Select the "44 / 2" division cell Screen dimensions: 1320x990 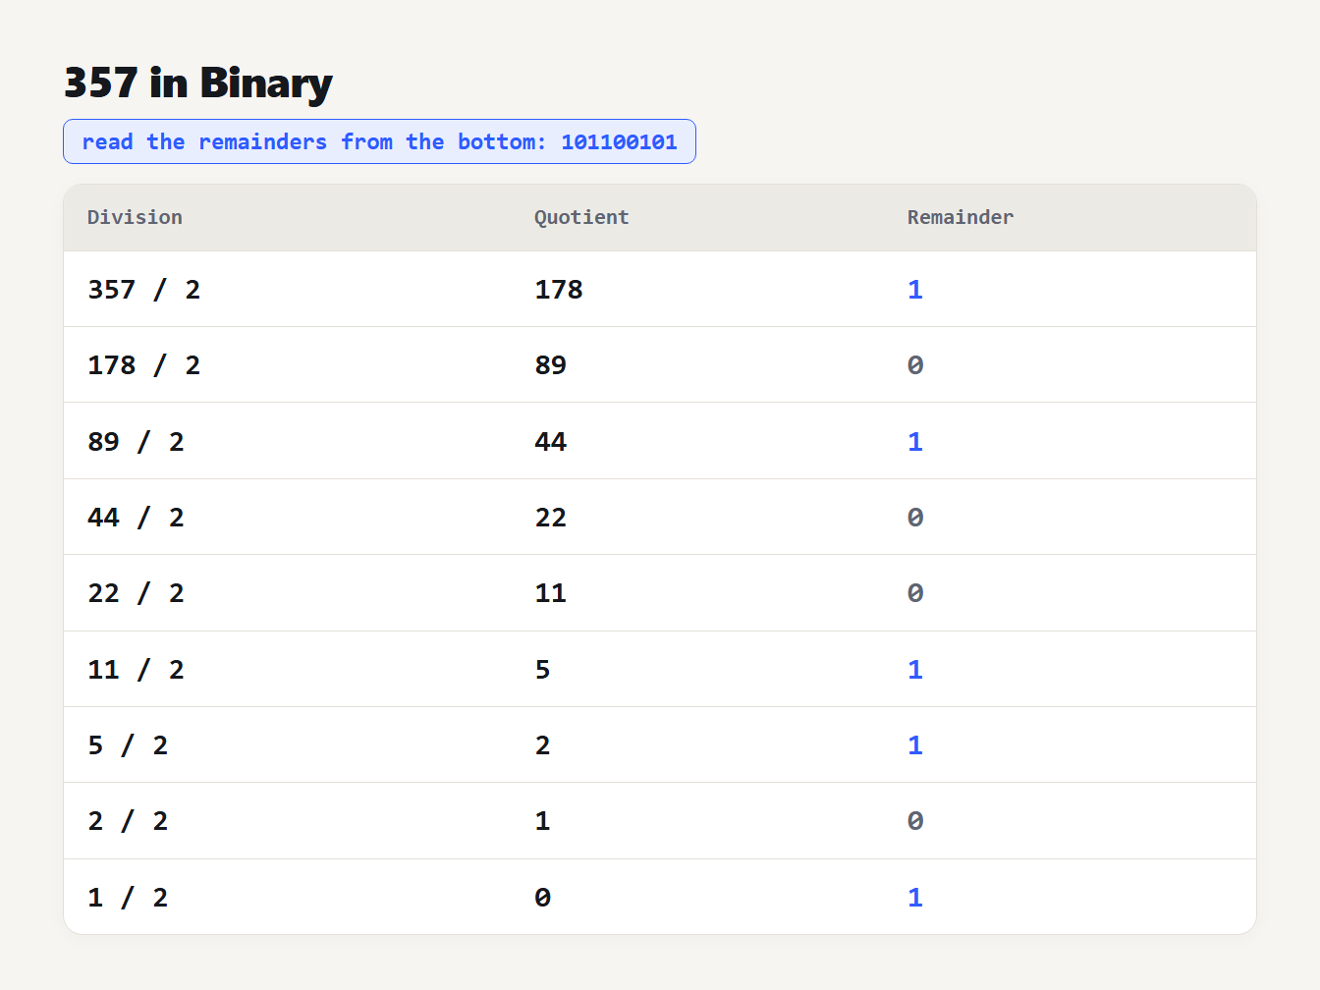point(137,518)
